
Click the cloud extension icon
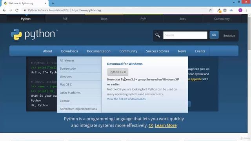tap(231, 10)
